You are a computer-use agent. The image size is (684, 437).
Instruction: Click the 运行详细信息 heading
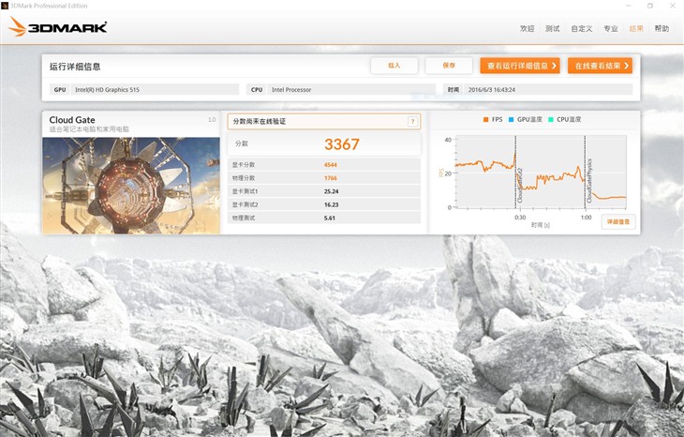(x=75, y=67)
